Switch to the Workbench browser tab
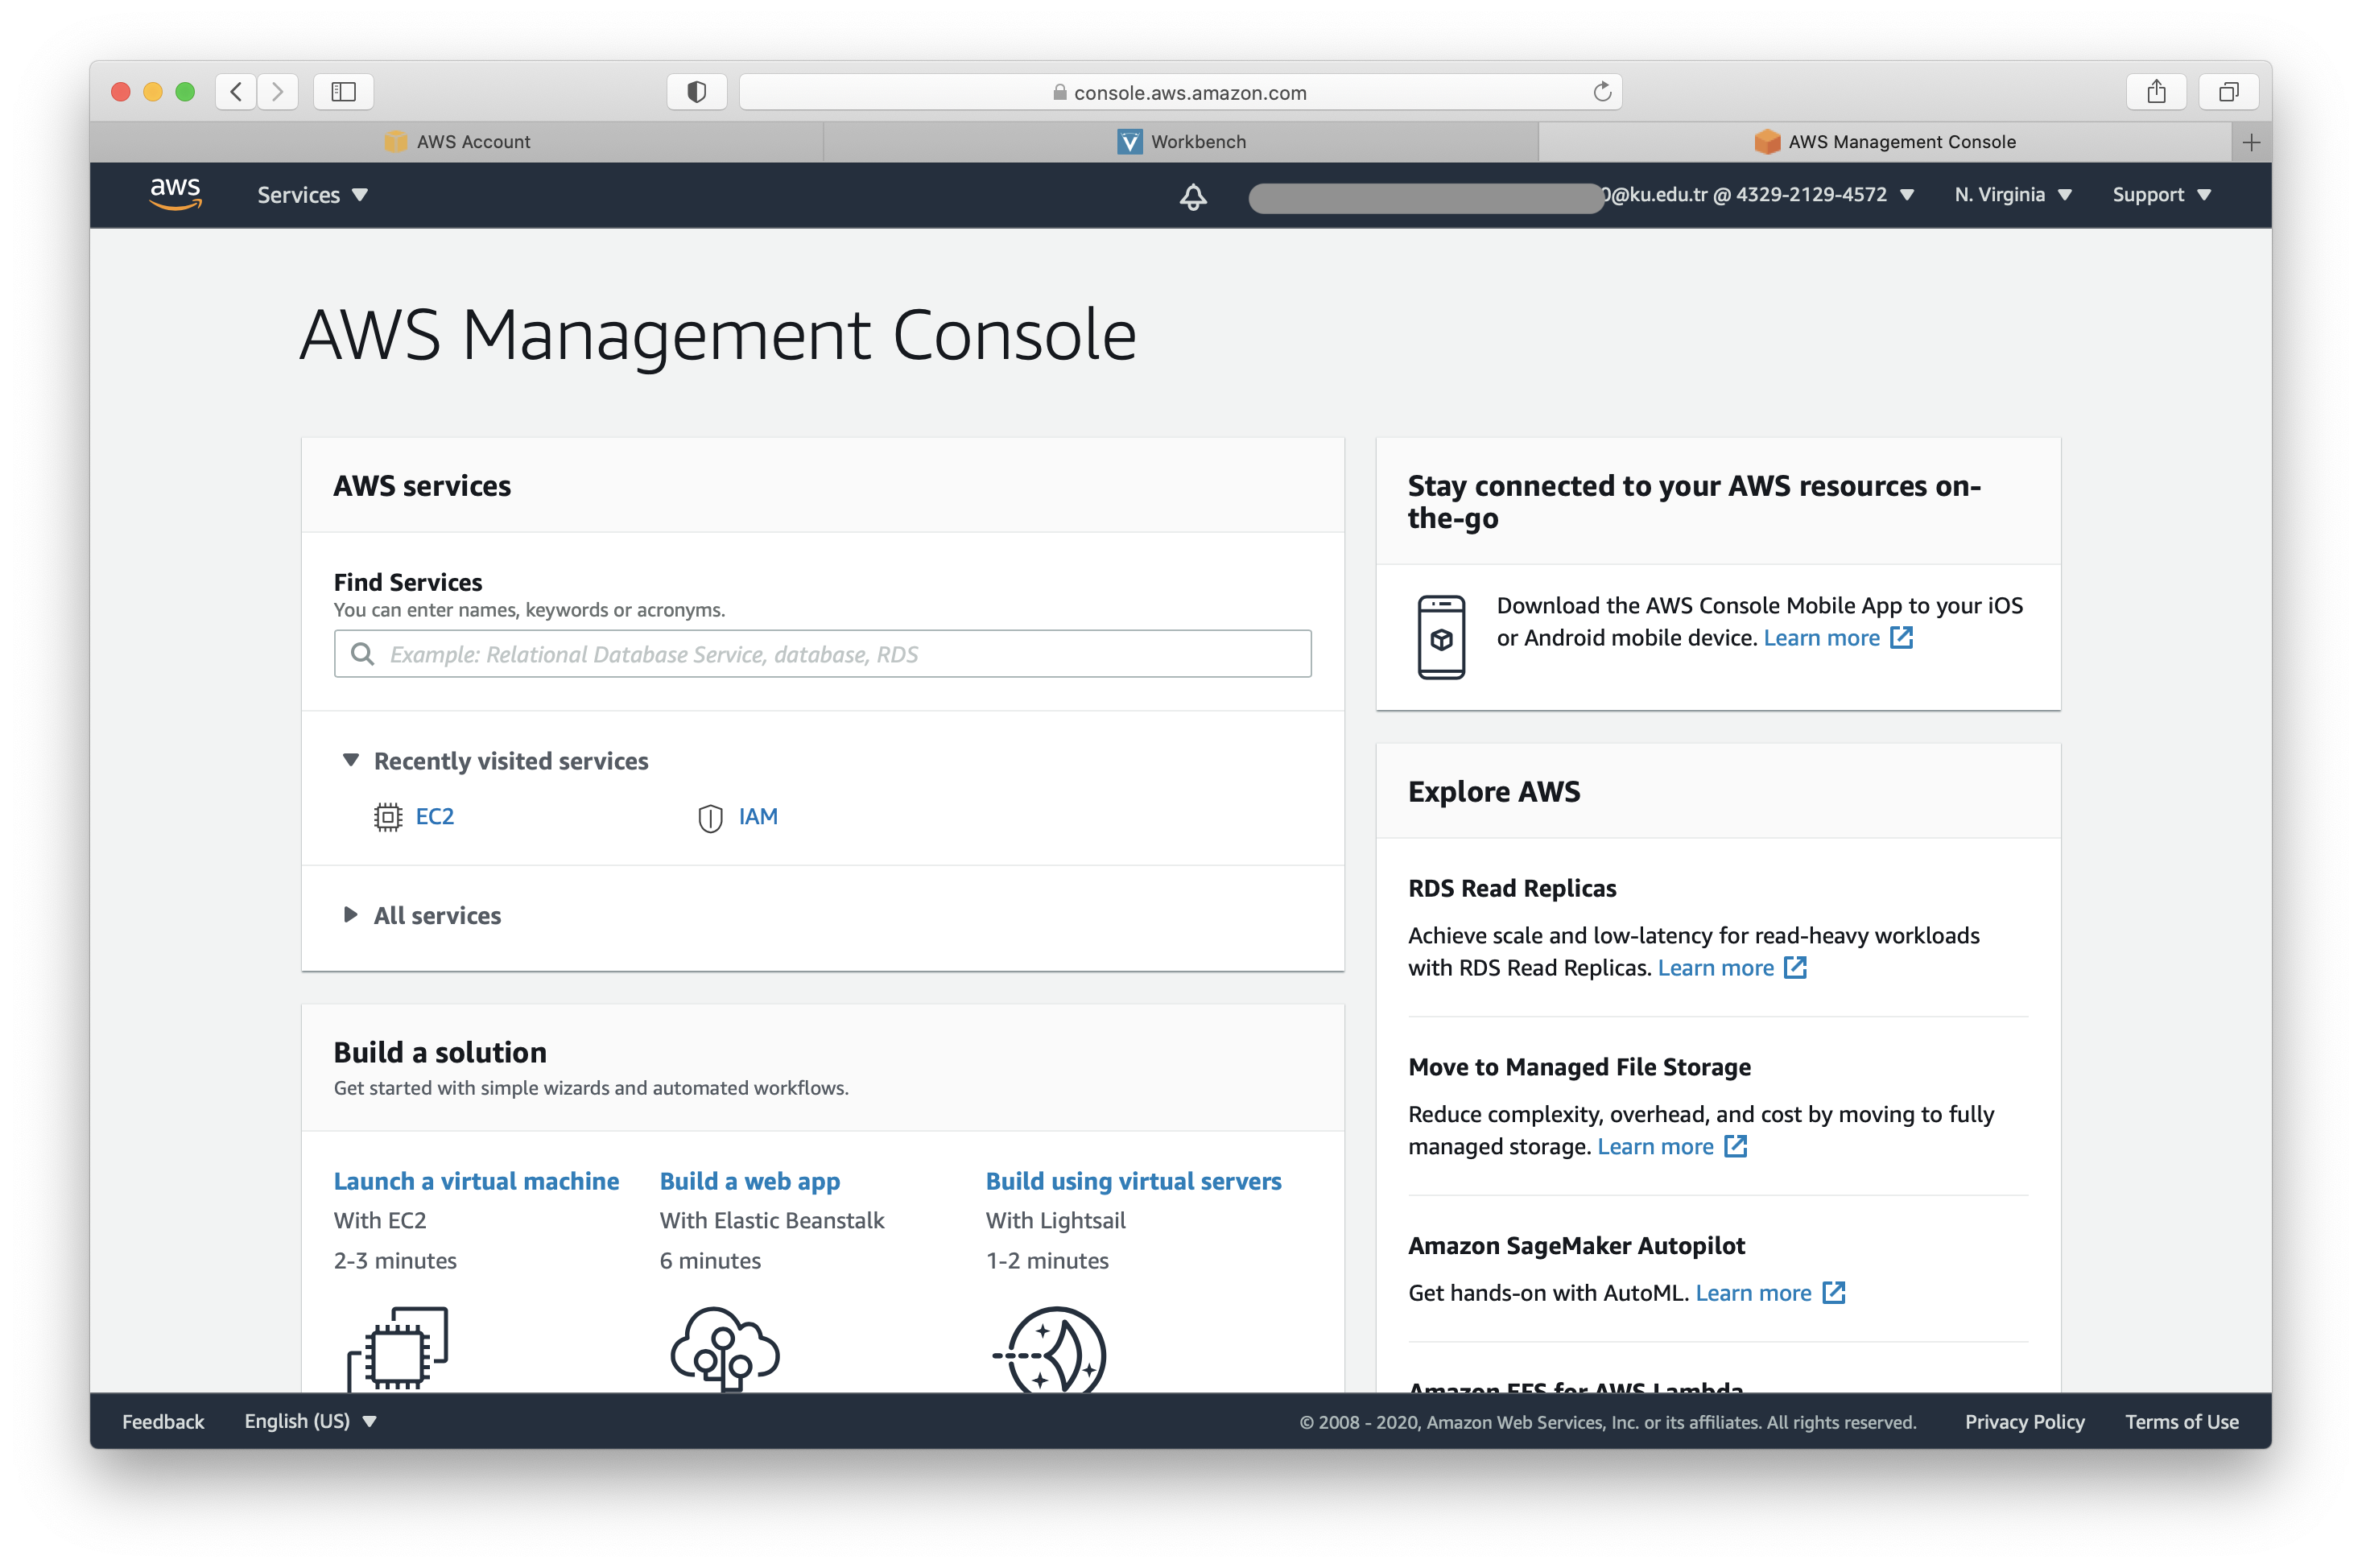 point(1182,141)
